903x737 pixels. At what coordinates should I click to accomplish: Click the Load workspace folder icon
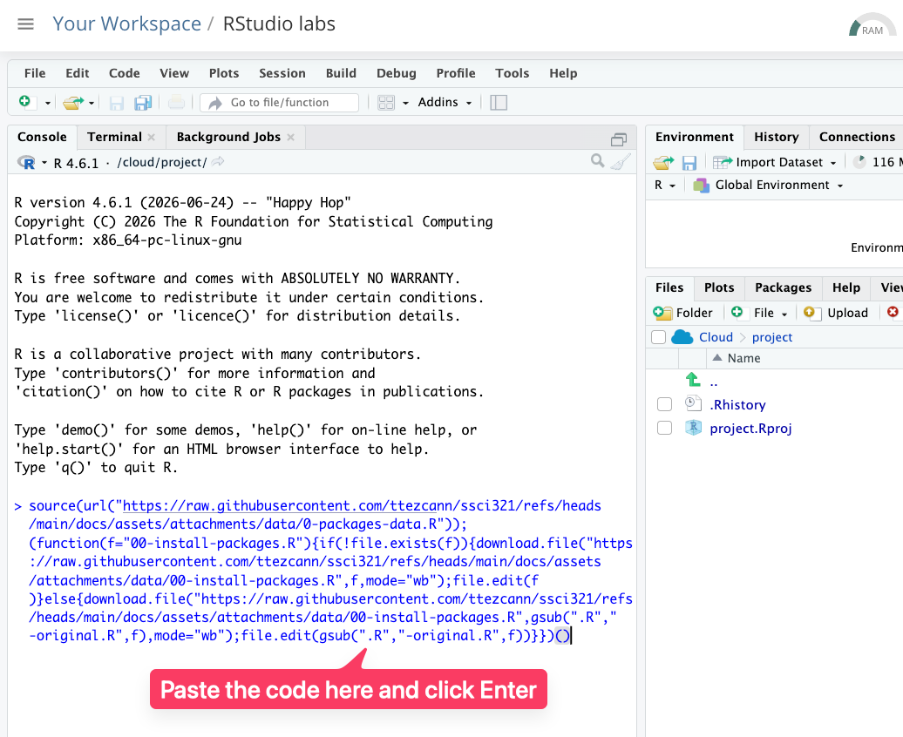(663, 162)
